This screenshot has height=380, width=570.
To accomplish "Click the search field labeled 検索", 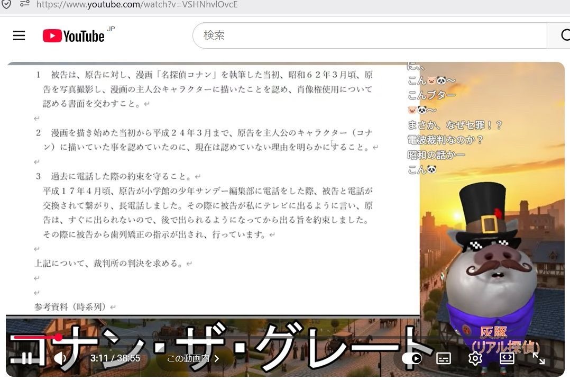I will 369,35.
